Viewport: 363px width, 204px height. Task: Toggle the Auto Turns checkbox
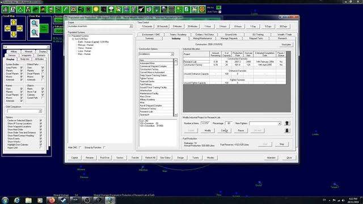click(x=220, y=12)
